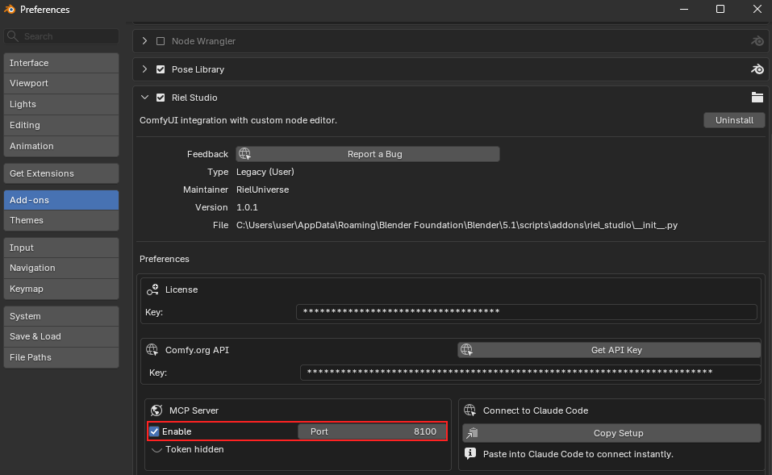Click the copy icon on Copy Setup
Image resolution: width=772 pixels, height=475 pixels.
pos(472,433)
